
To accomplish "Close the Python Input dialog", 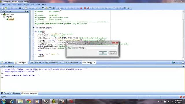I will [x=115, y=42].
